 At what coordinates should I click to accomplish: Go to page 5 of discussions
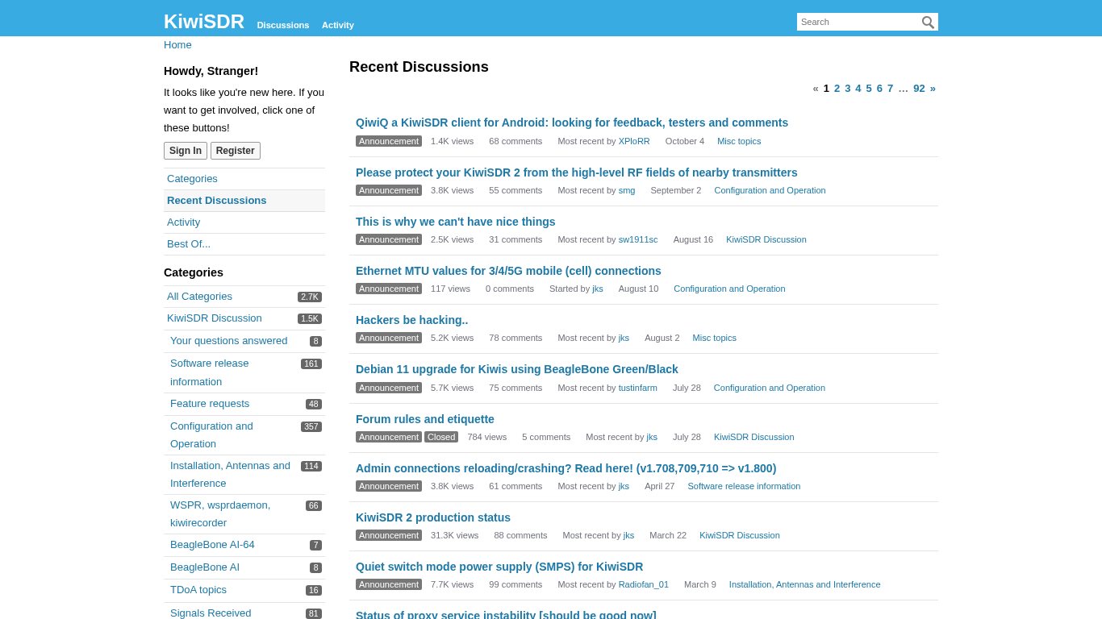pos(869,89)
